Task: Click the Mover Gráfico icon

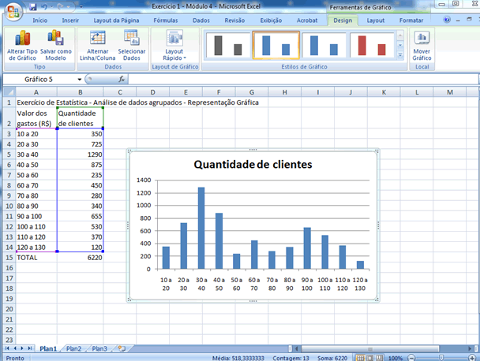Action: tap(422, 39)
